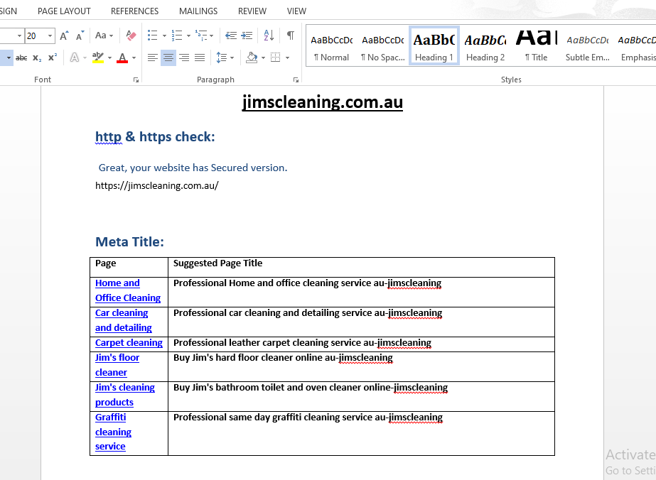Expand the Multilevel List dropdown arrow
Screen dimensions: 656x480
[x=211, y=36]
